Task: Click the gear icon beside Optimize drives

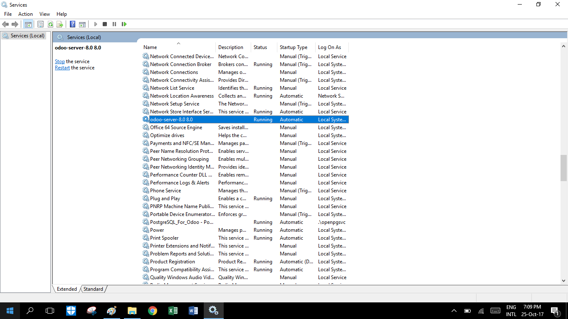Action: (146, 135)
